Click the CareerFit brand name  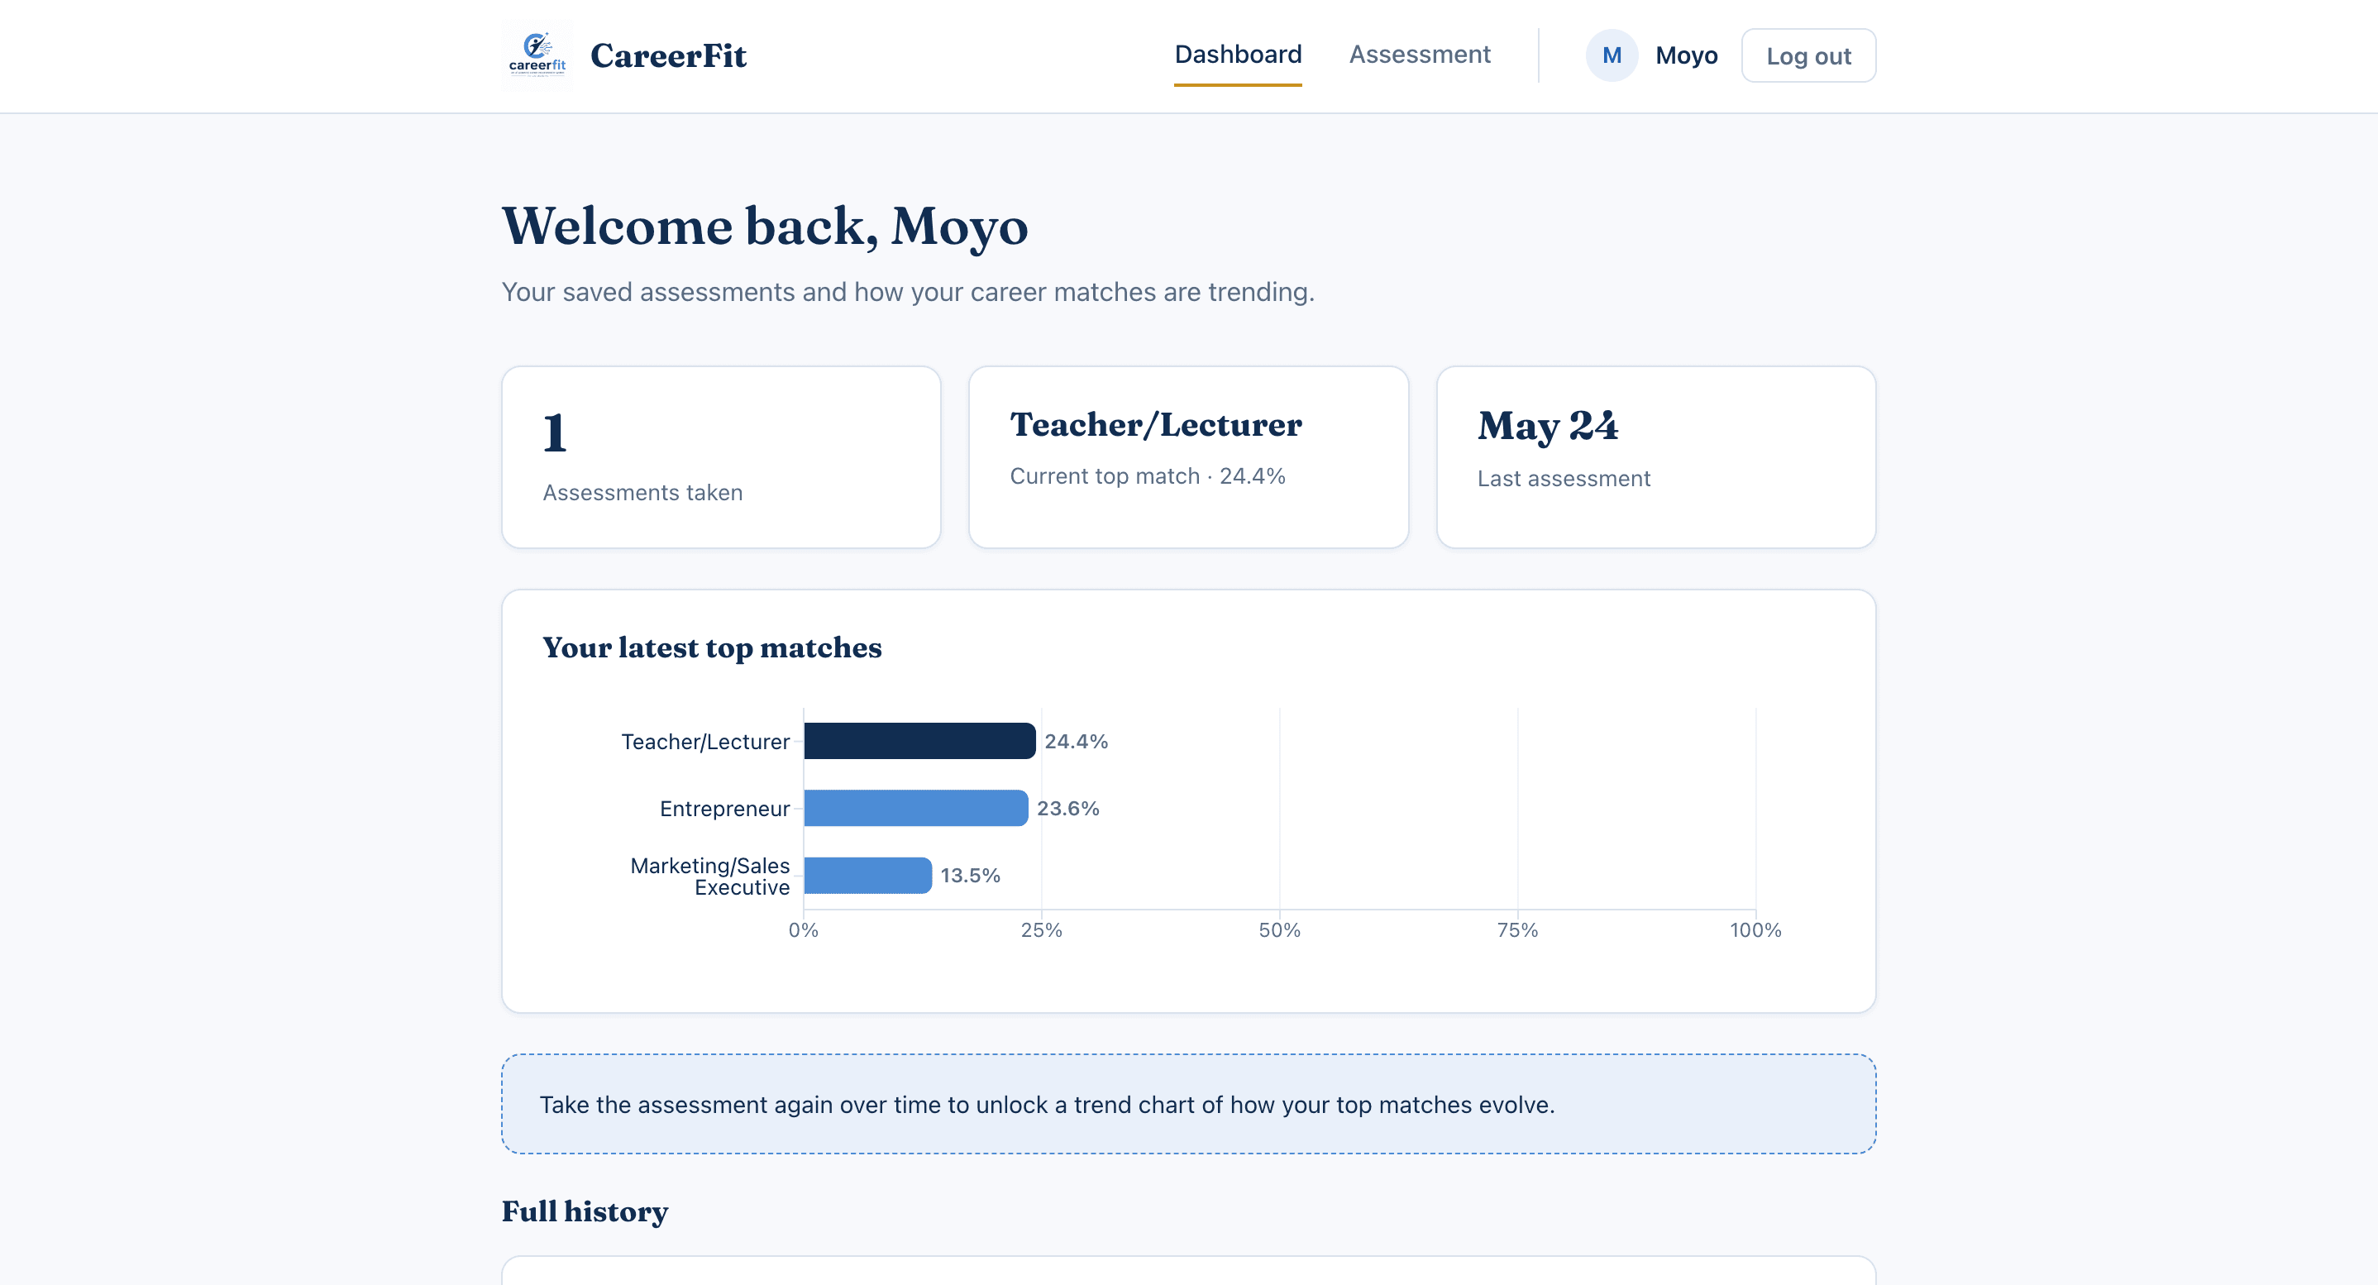tap(668, 55)
